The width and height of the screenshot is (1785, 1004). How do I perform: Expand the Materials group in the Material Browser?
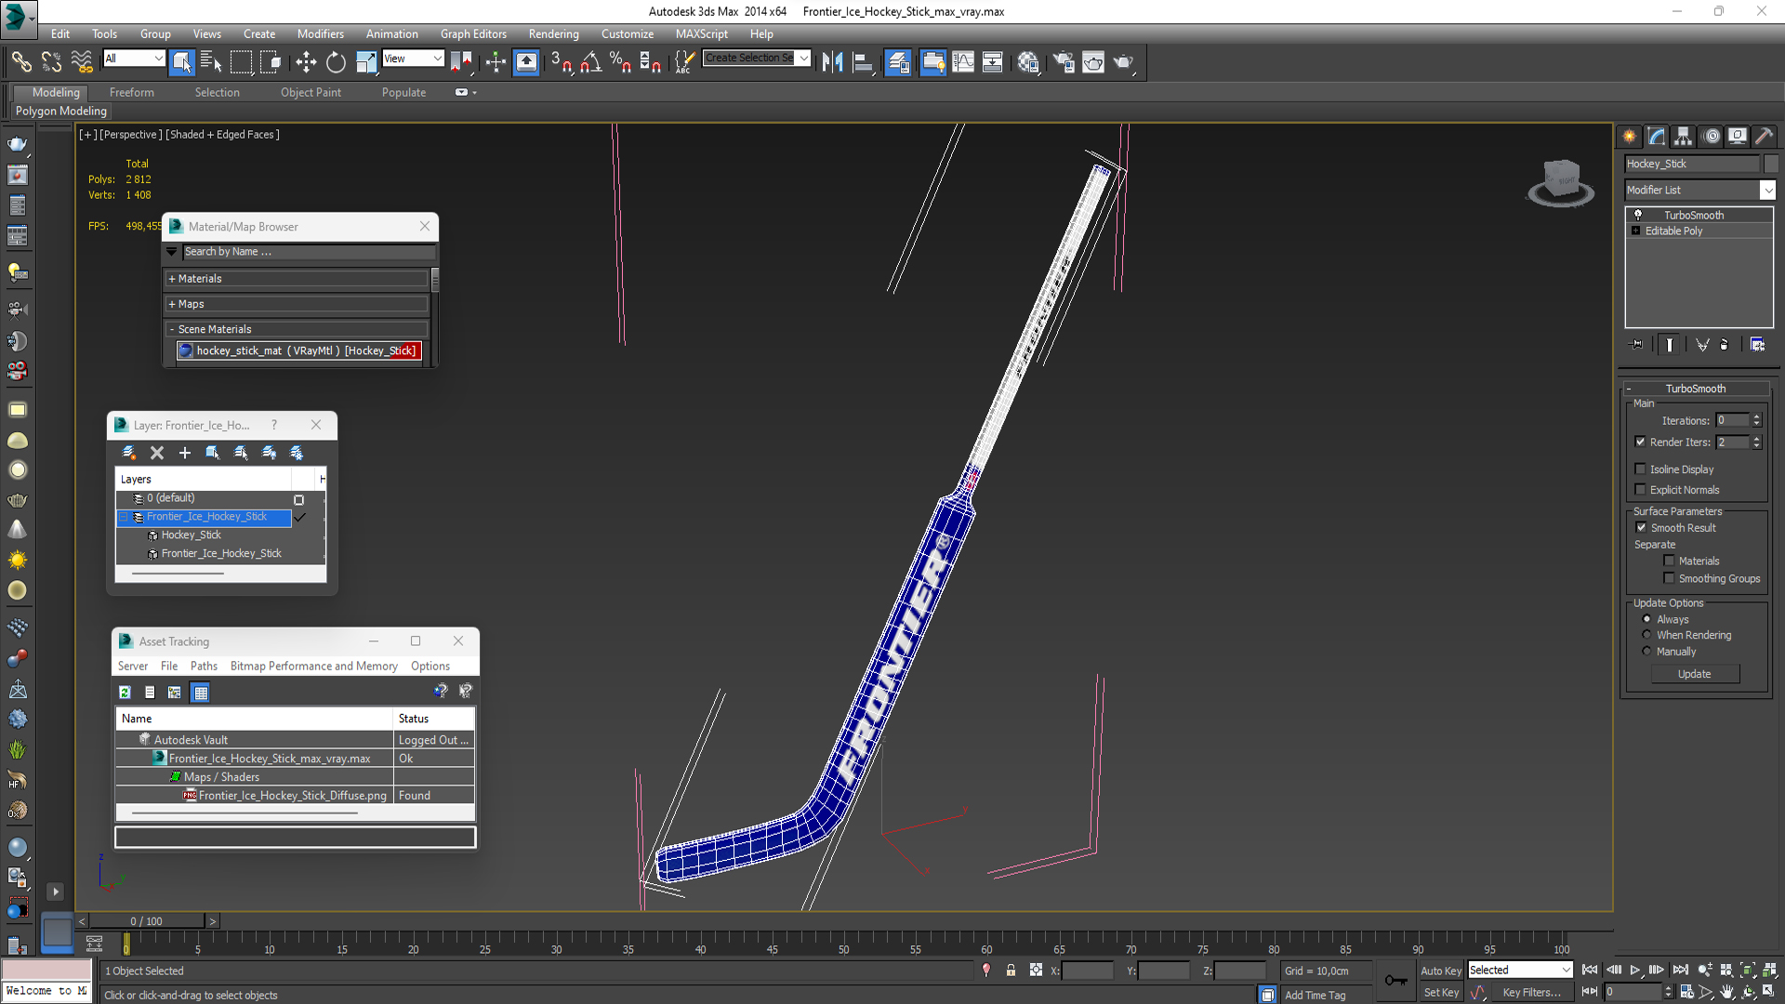pos(200,279)
